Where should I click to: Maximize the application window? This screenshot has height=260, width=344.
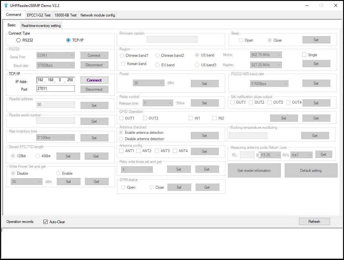coord(321,5)
